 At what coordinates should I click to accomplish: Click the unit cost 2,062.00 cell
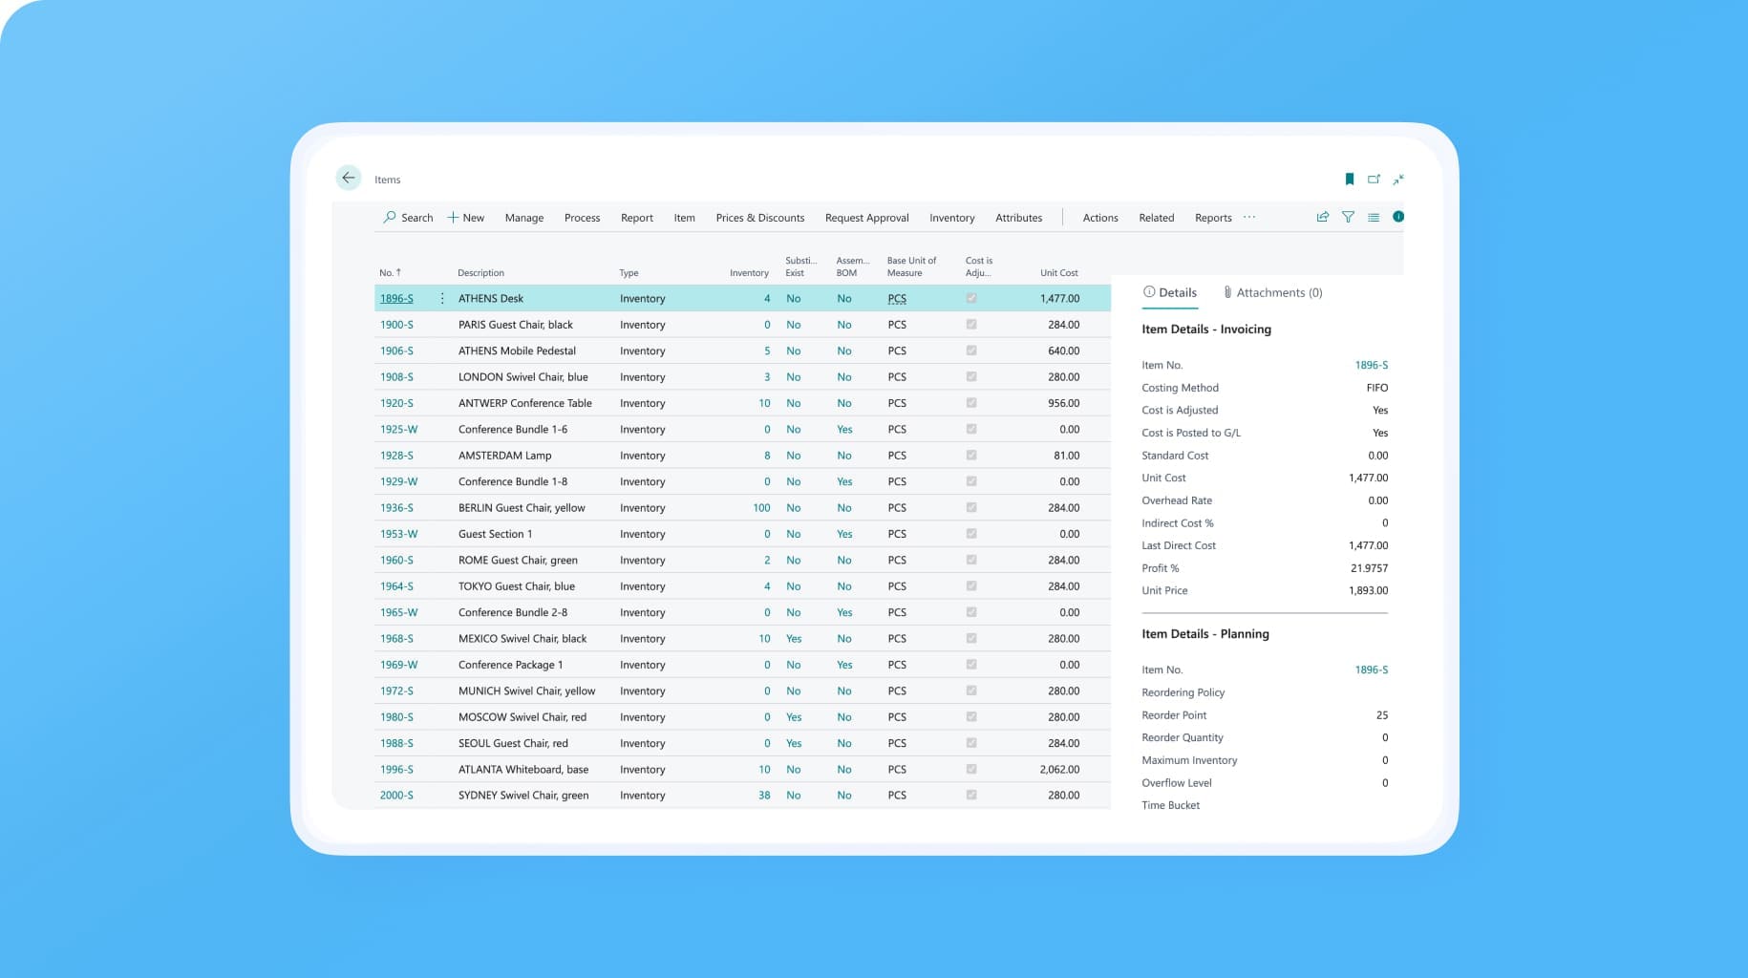[1059, 769]
